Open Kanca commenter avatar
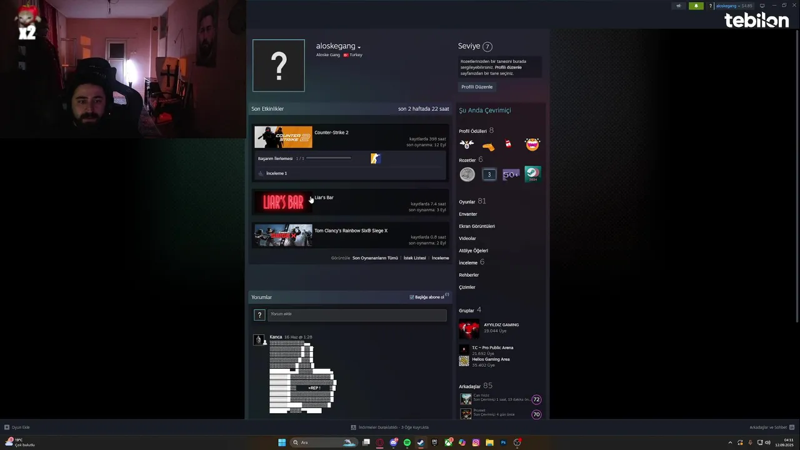This screenshot has width=800, height=450. coord(259,340)
